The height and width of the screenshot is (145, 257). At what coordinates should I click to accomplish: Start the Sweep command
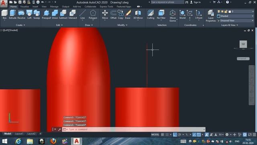click(37, 14)
